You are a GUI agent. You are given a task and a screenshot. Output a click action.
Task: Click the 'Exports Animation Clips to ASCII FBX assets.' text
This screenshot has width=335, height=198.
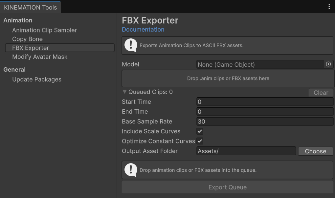[191, 46]
